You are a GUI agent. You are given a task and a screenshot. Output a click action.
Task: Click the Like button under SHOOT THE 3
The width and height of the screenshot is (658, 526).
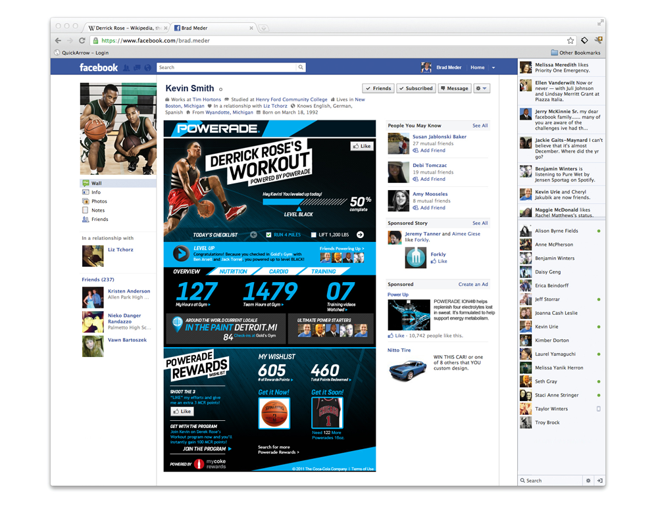click(x=182, y=412)
